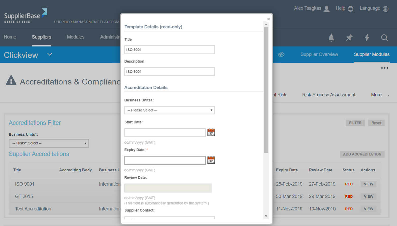The image size is (397, 226).
Task: Select the lightning bolt quick actions icon
Action: [x=367, y=38]
